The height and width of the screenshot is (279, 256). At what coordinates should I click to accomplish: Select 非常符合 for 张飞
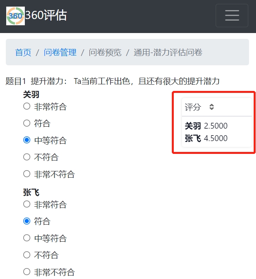pyautogui.click(x=27, y=204)
